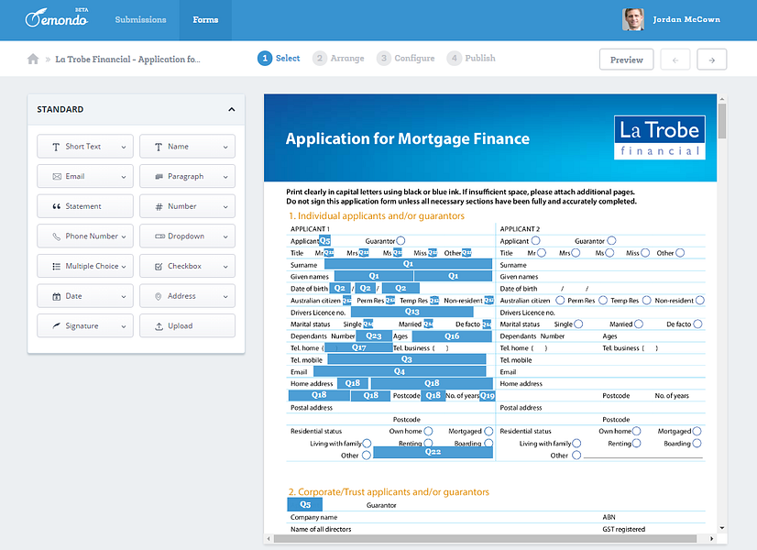Click the La Trobe financial logo
This screenshot has height=550, width=757.
click(660, 137)
